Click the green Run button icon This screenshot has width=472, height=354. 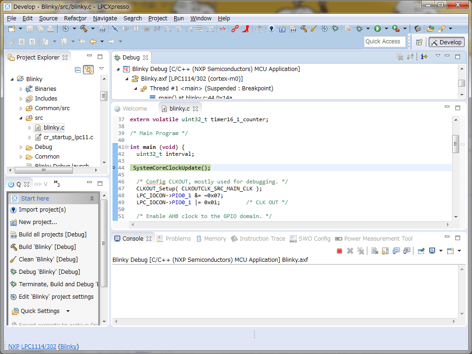coord(377,29)
